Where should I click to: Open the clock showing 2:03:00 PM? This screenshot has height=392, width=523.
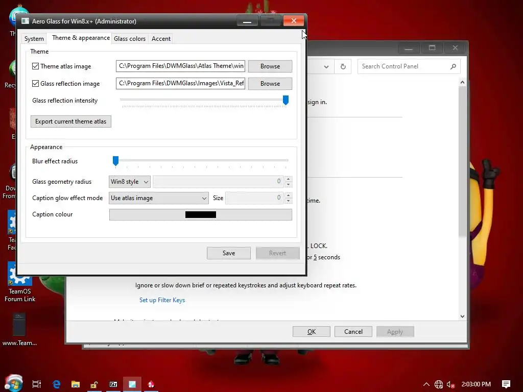click(476, 384)
